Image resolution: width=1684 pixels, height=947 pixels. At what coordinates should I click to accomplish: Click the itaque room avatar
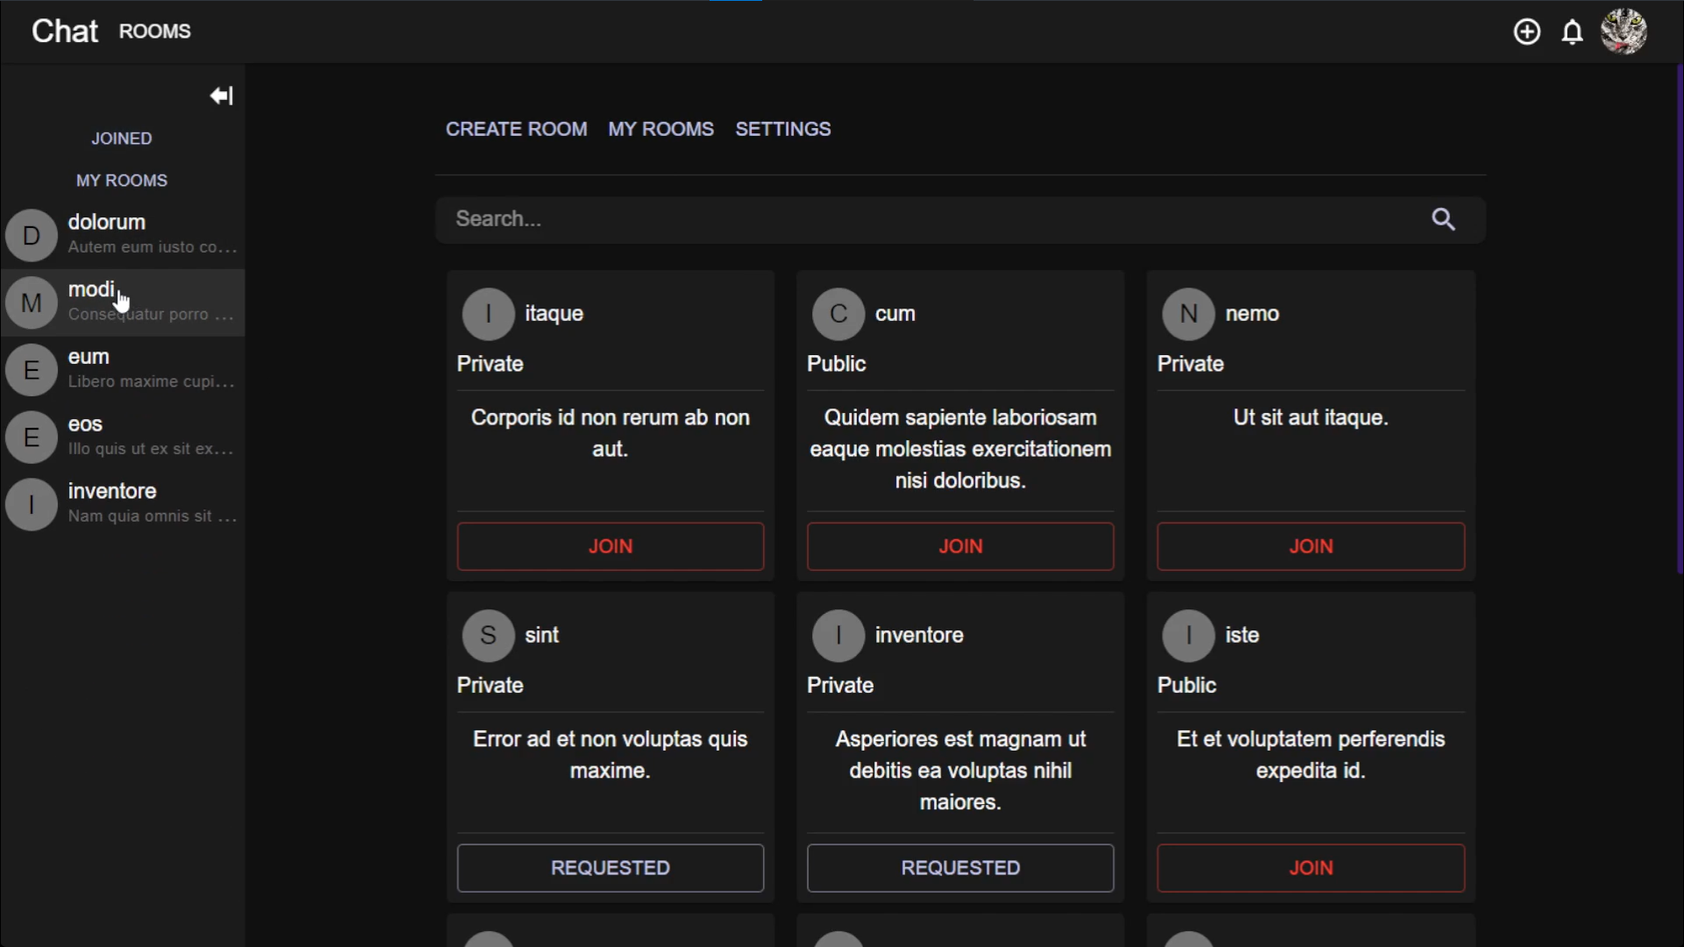tap(488, 314)
